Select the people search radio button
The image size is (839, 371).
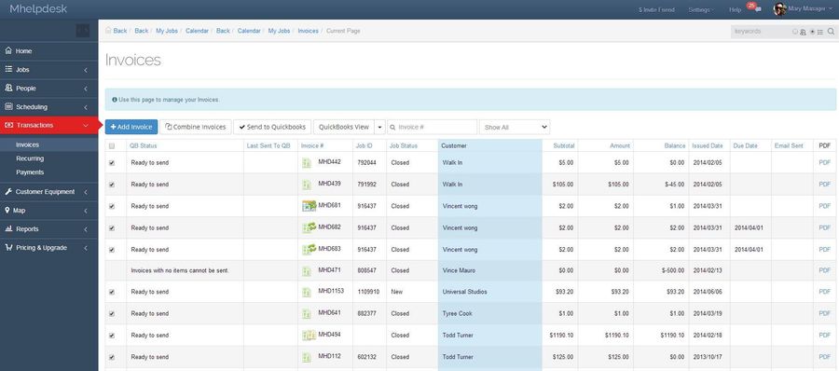pyautogui.click(x=795, y=32)
